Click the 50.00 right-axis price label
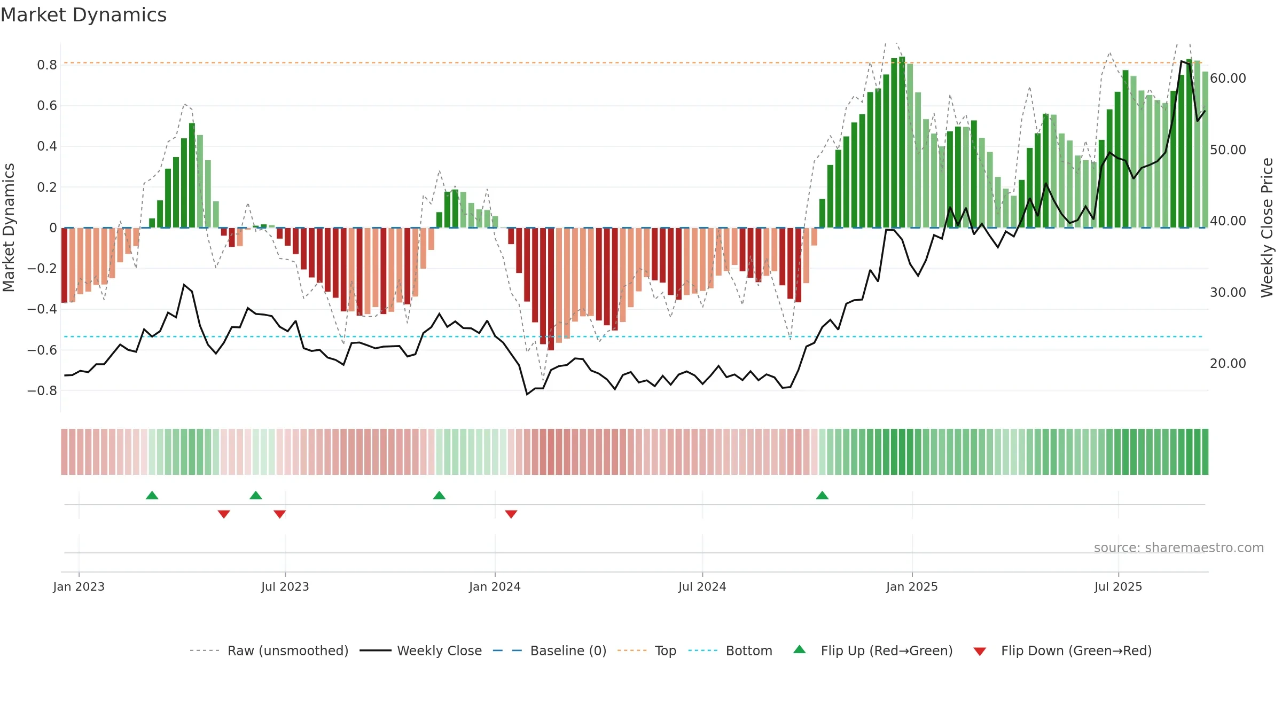The width and height of the screenshot is (1282, 721). point(1228,150)
